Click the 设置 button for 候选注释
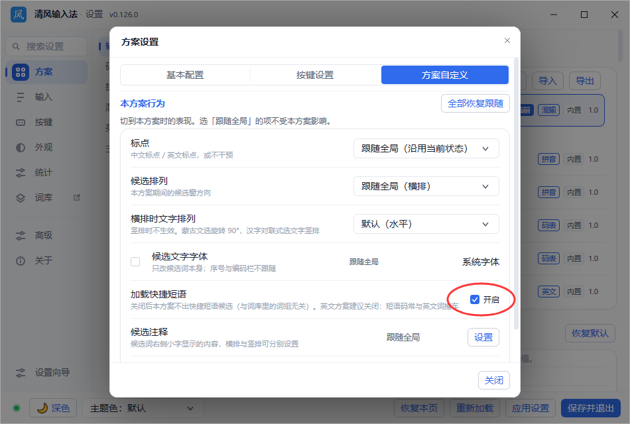The image size is (630, 424). [483, 337]
